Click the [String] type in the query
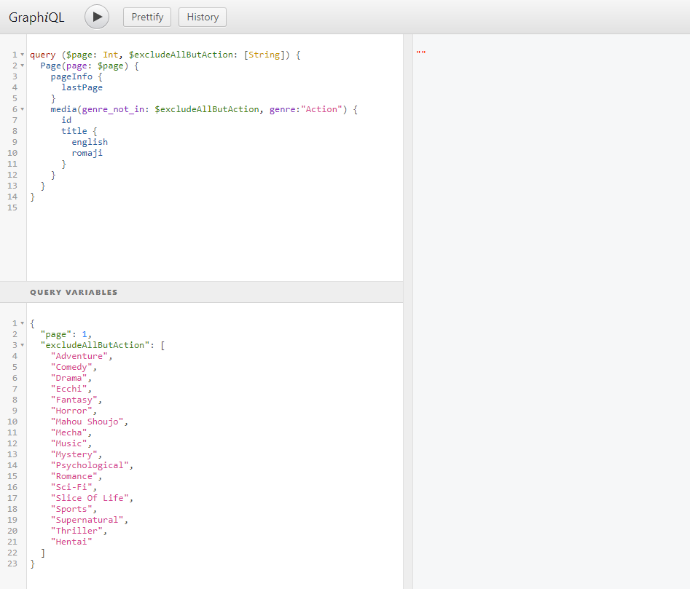 tap(264, 55)
